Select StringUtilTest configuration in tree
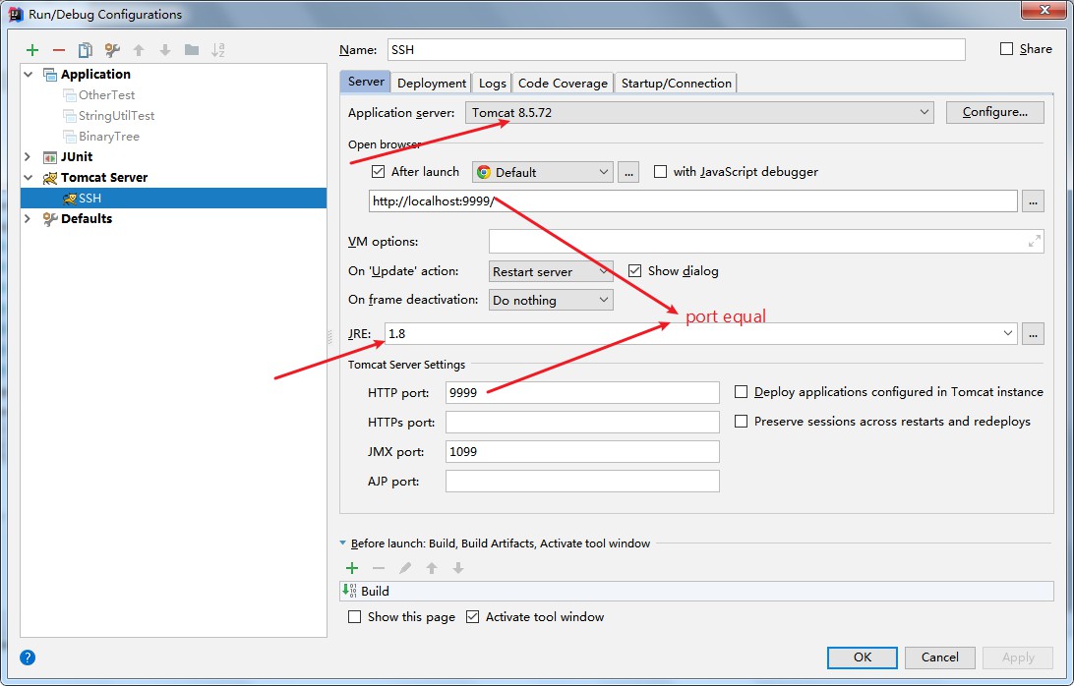Image resolution: width=1074 pixels, height=686 pixels. 116,116
